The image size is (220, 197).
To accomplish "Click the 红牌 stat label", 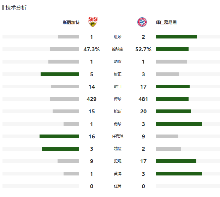I will pyautogui.click(x=118, y=186).
